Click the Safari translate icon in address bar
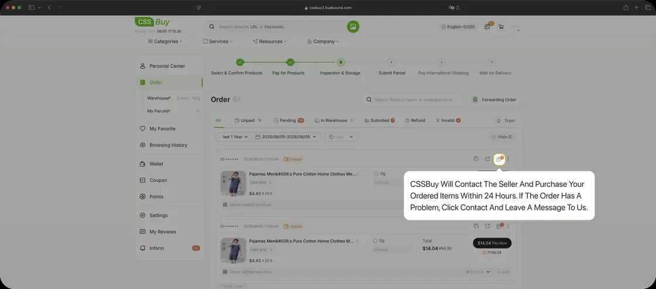Image resolution: width=656 pixels, height=289 pixels. [452, 8]
